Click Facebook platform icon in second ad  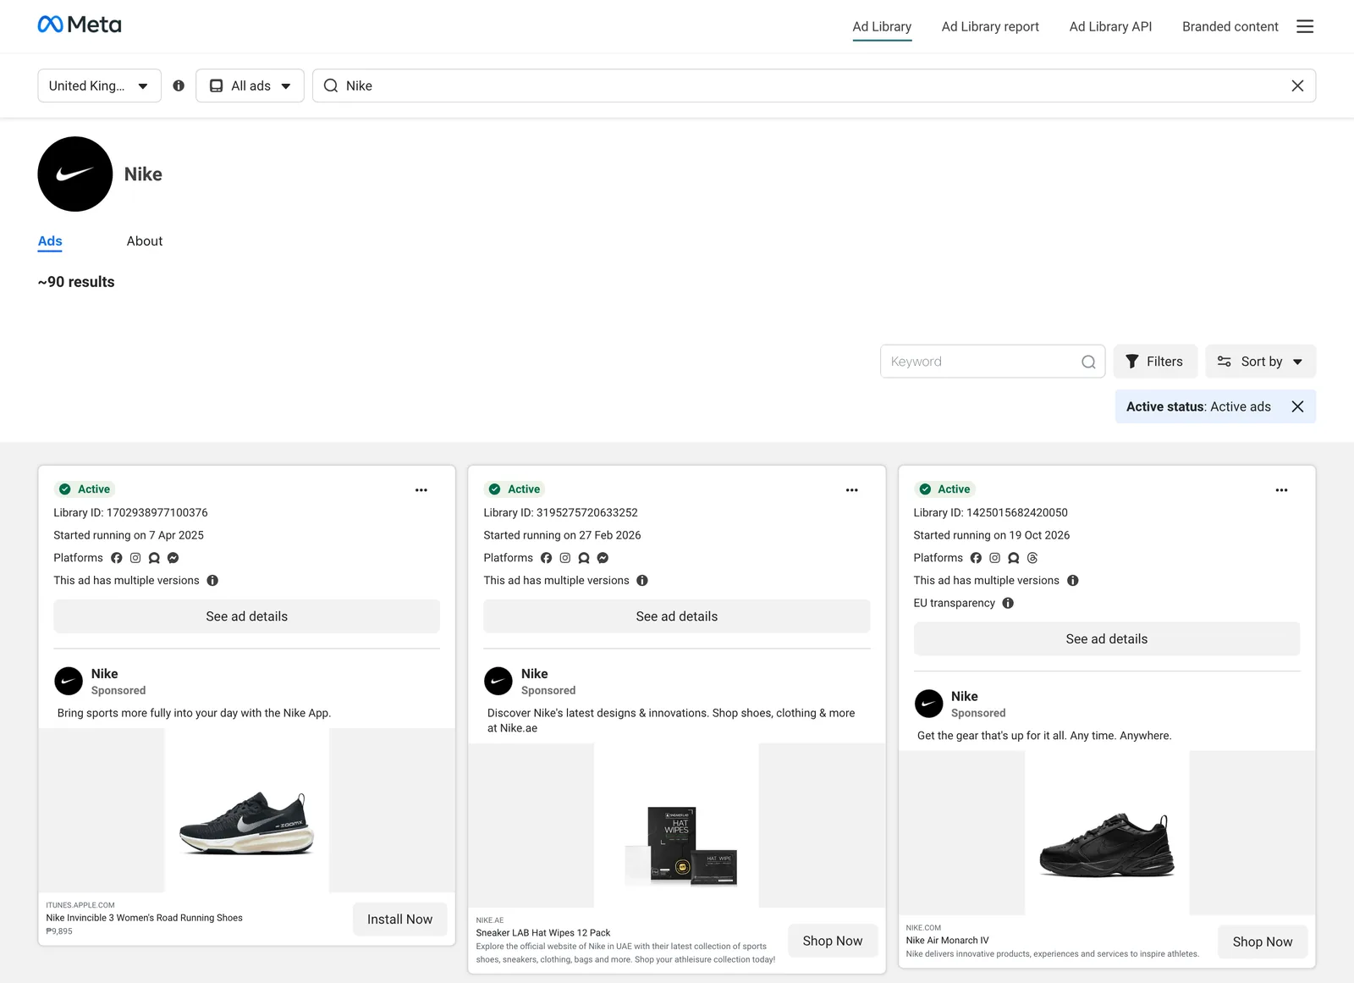(x=547, y=558)
